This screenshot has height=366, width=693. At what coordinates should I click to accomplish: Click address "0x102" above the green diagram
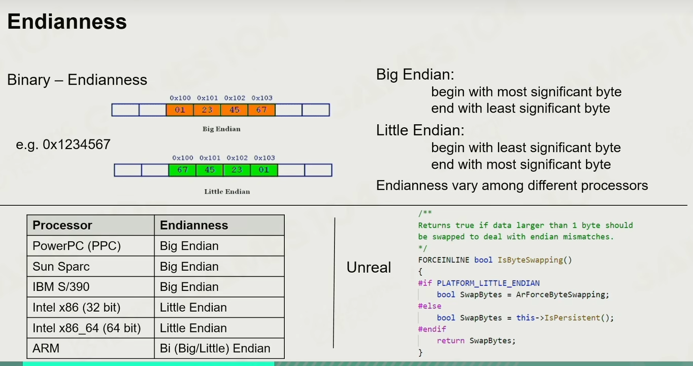pyautogui.click(x=237, y=158)
